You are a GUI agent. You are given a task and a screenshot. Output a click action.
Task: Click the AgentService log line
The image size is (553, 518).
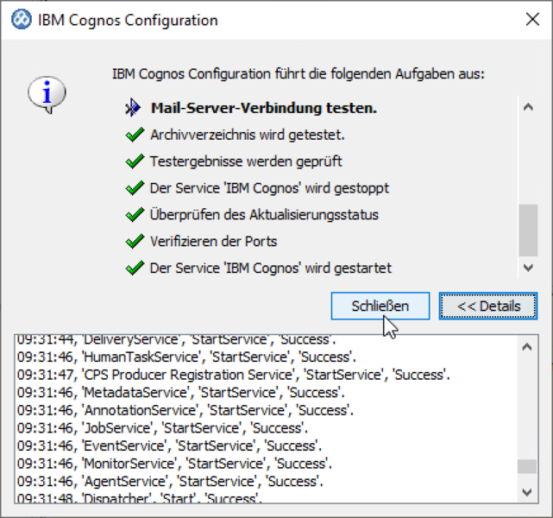pos(170,481)
